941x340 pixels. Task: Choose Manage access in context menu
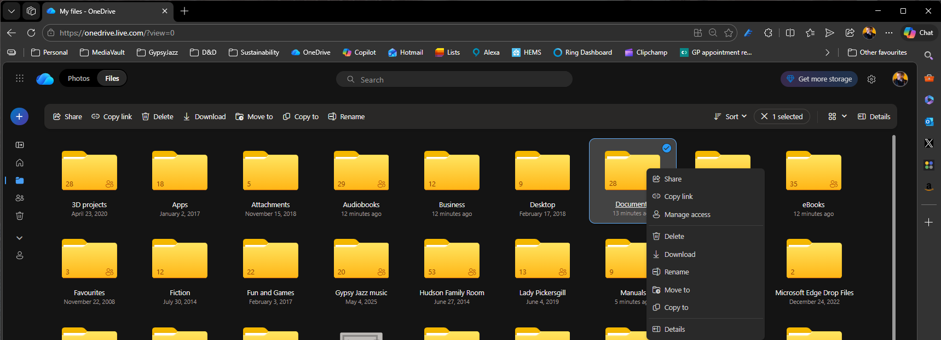pyautogui.click(x=705, y=214)
